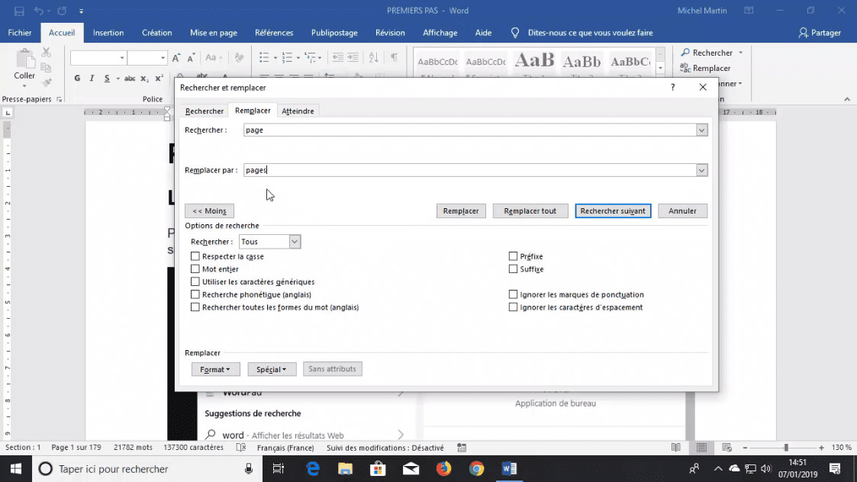The width and height of the screenshot is (857, 482).
Task: Check Ignorer les caractères d'espacement
Action: [513, 307]
